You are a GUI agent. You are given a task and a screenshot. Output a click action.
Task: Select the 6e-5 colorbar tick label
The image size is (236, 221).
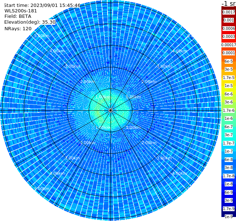229,61
